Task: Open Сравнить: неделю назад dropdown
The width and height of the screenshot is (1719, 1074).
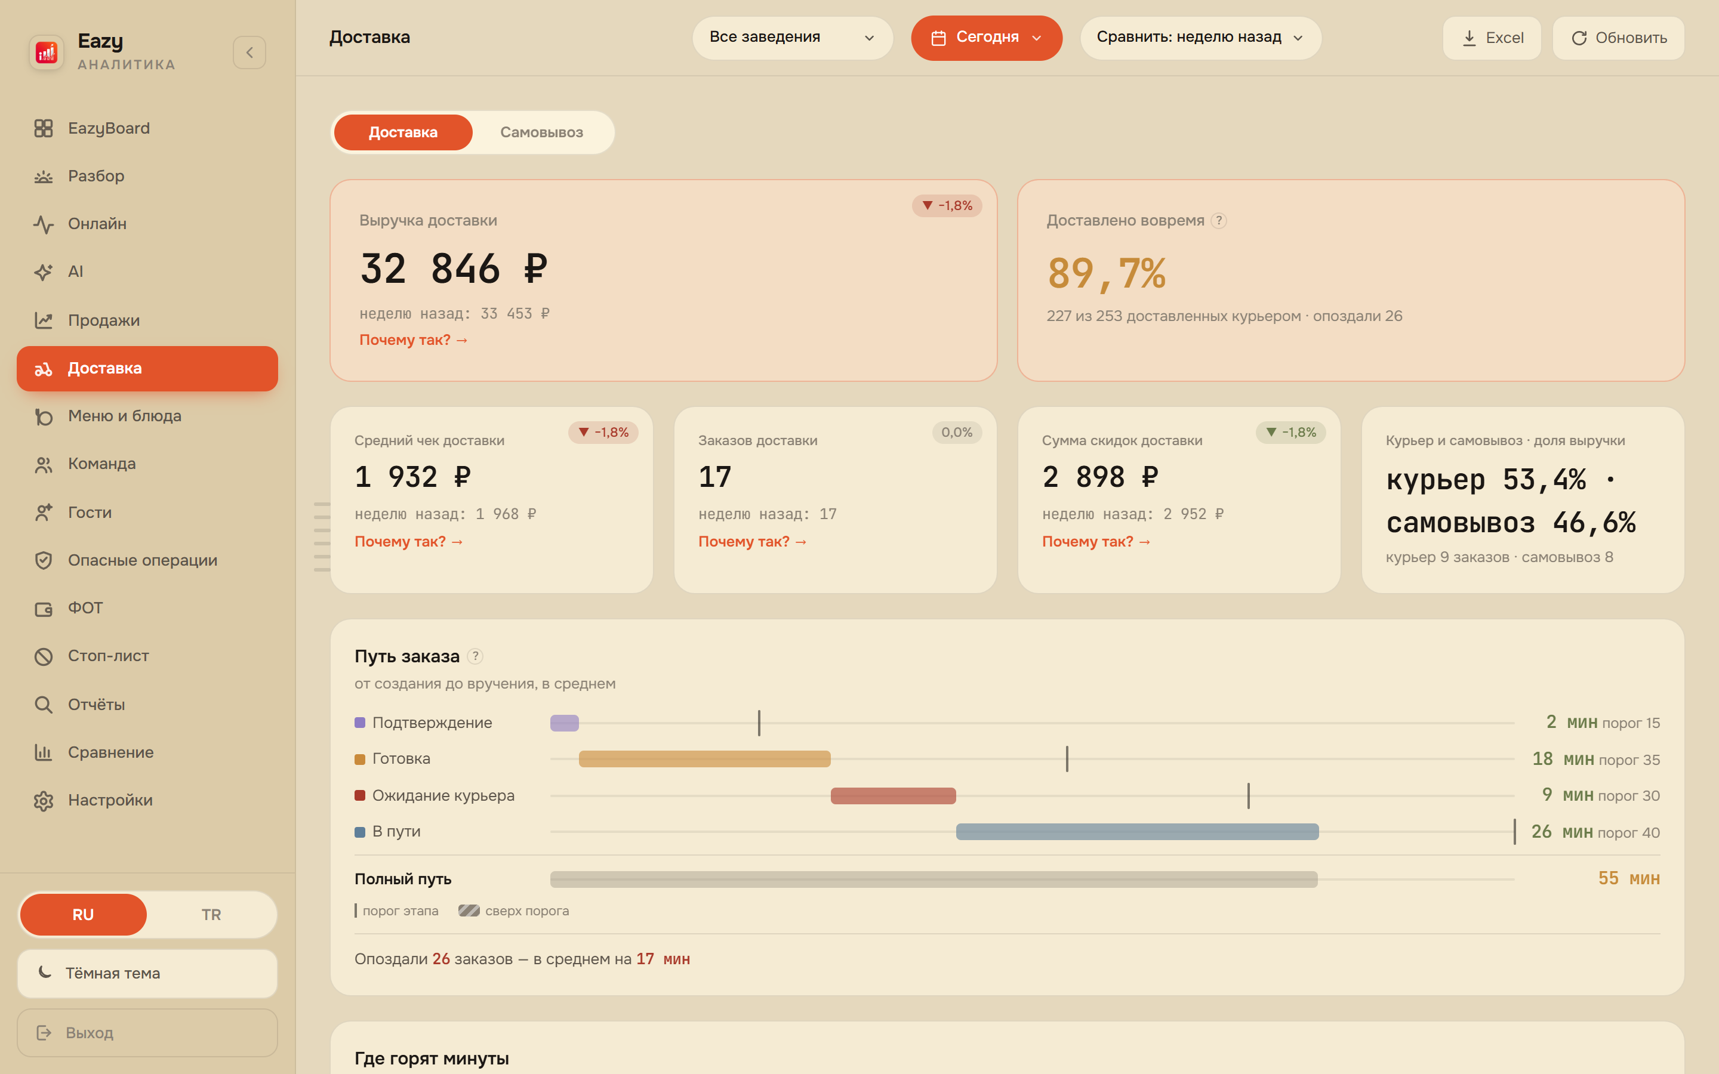Action: pyautogui.click(x=1200, y=38)
